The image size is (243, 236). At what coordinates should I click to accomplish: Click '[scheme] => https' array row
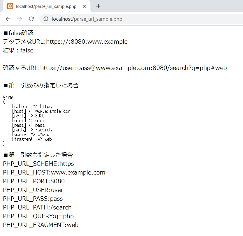point(32,106)
